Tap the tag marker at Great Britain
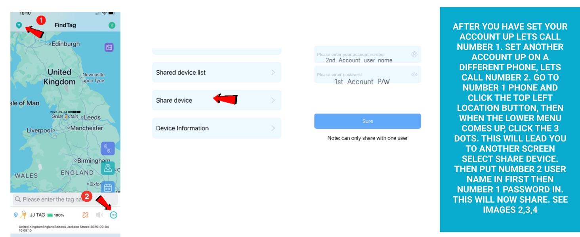 (x=67, y=117)
